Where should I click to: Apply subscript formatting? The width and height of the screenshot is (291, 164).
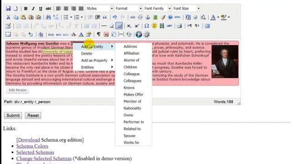click(129, 26)
